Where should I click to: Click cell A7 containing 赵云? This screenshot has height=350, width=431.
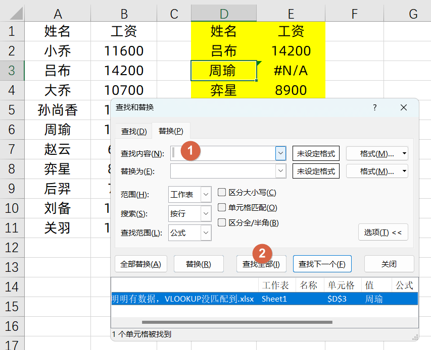[x=58, y=149]
